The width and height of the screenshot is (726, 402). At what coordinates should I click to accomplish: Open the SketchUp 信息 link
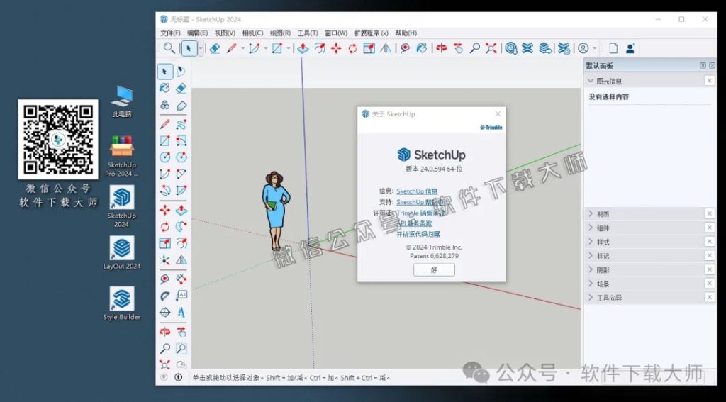[x=417, y=191]
